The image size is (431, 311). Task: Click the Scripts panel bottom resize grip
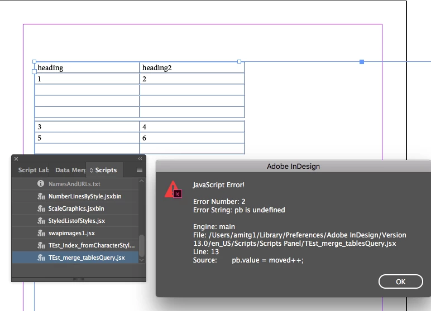coord(78,279)
